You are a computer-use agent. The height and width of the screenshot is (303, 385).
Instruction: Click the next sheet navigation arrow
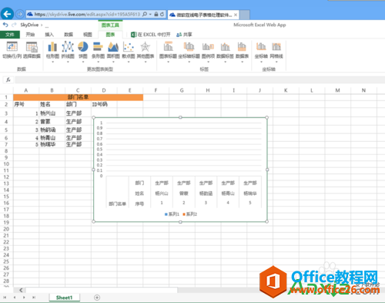pos(24,298)
